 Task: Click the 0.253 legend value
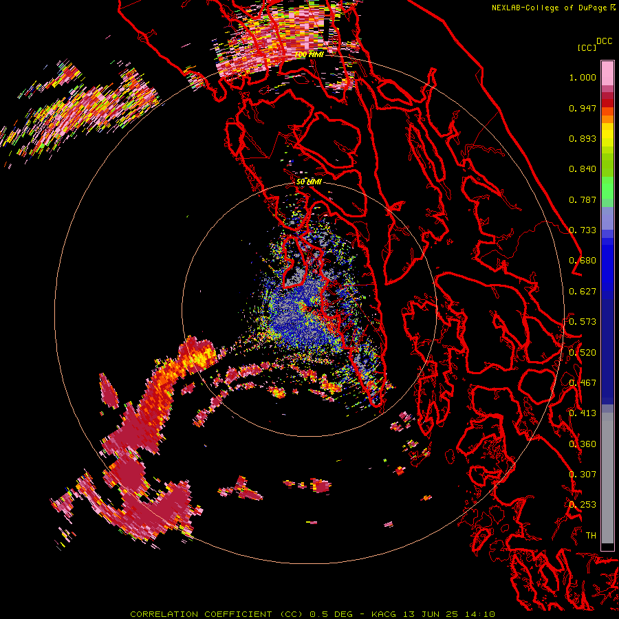click(583, 505)
